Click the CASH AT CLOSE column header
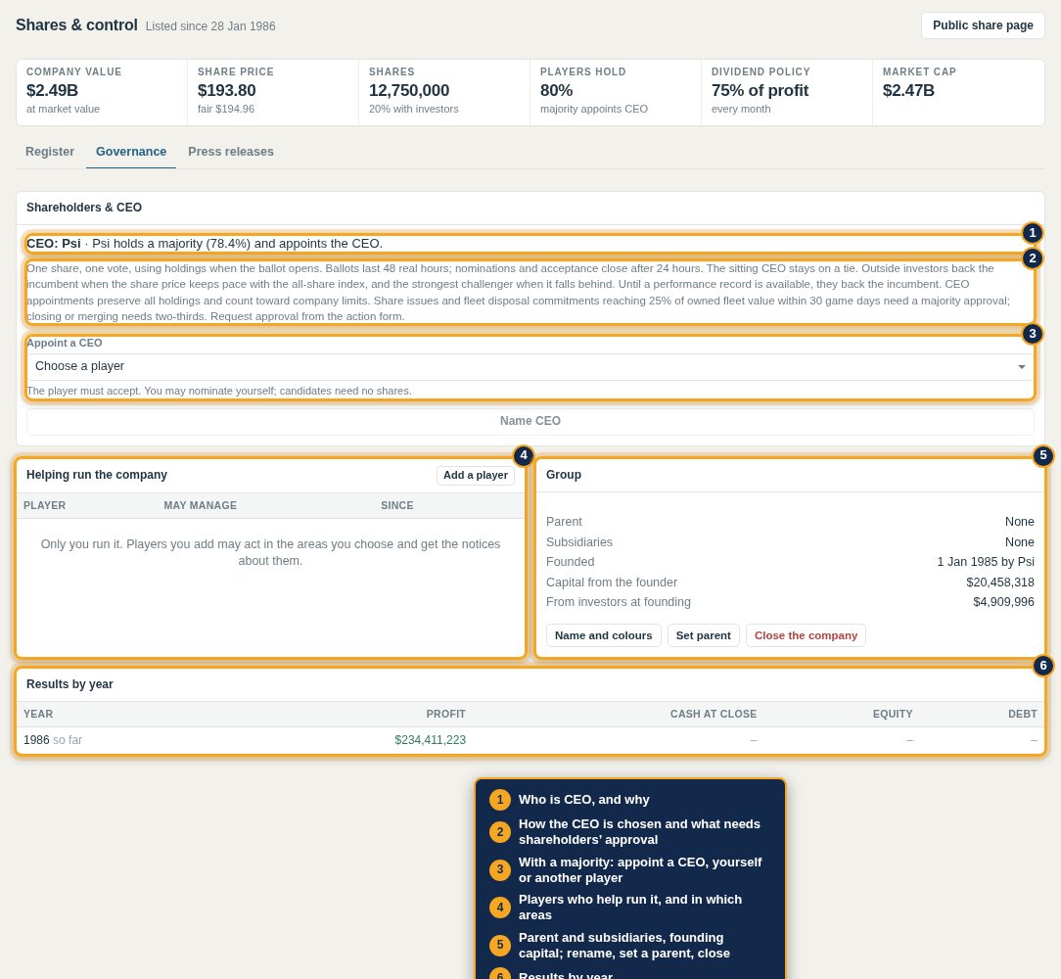 (714, 715)
